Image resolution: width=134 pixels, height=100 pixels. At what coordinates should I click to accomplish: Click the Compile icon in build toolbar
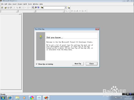pos(72,11)
